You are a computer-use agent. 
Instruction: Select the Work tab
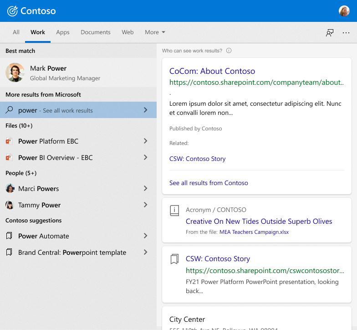click(x=38, y=32)
